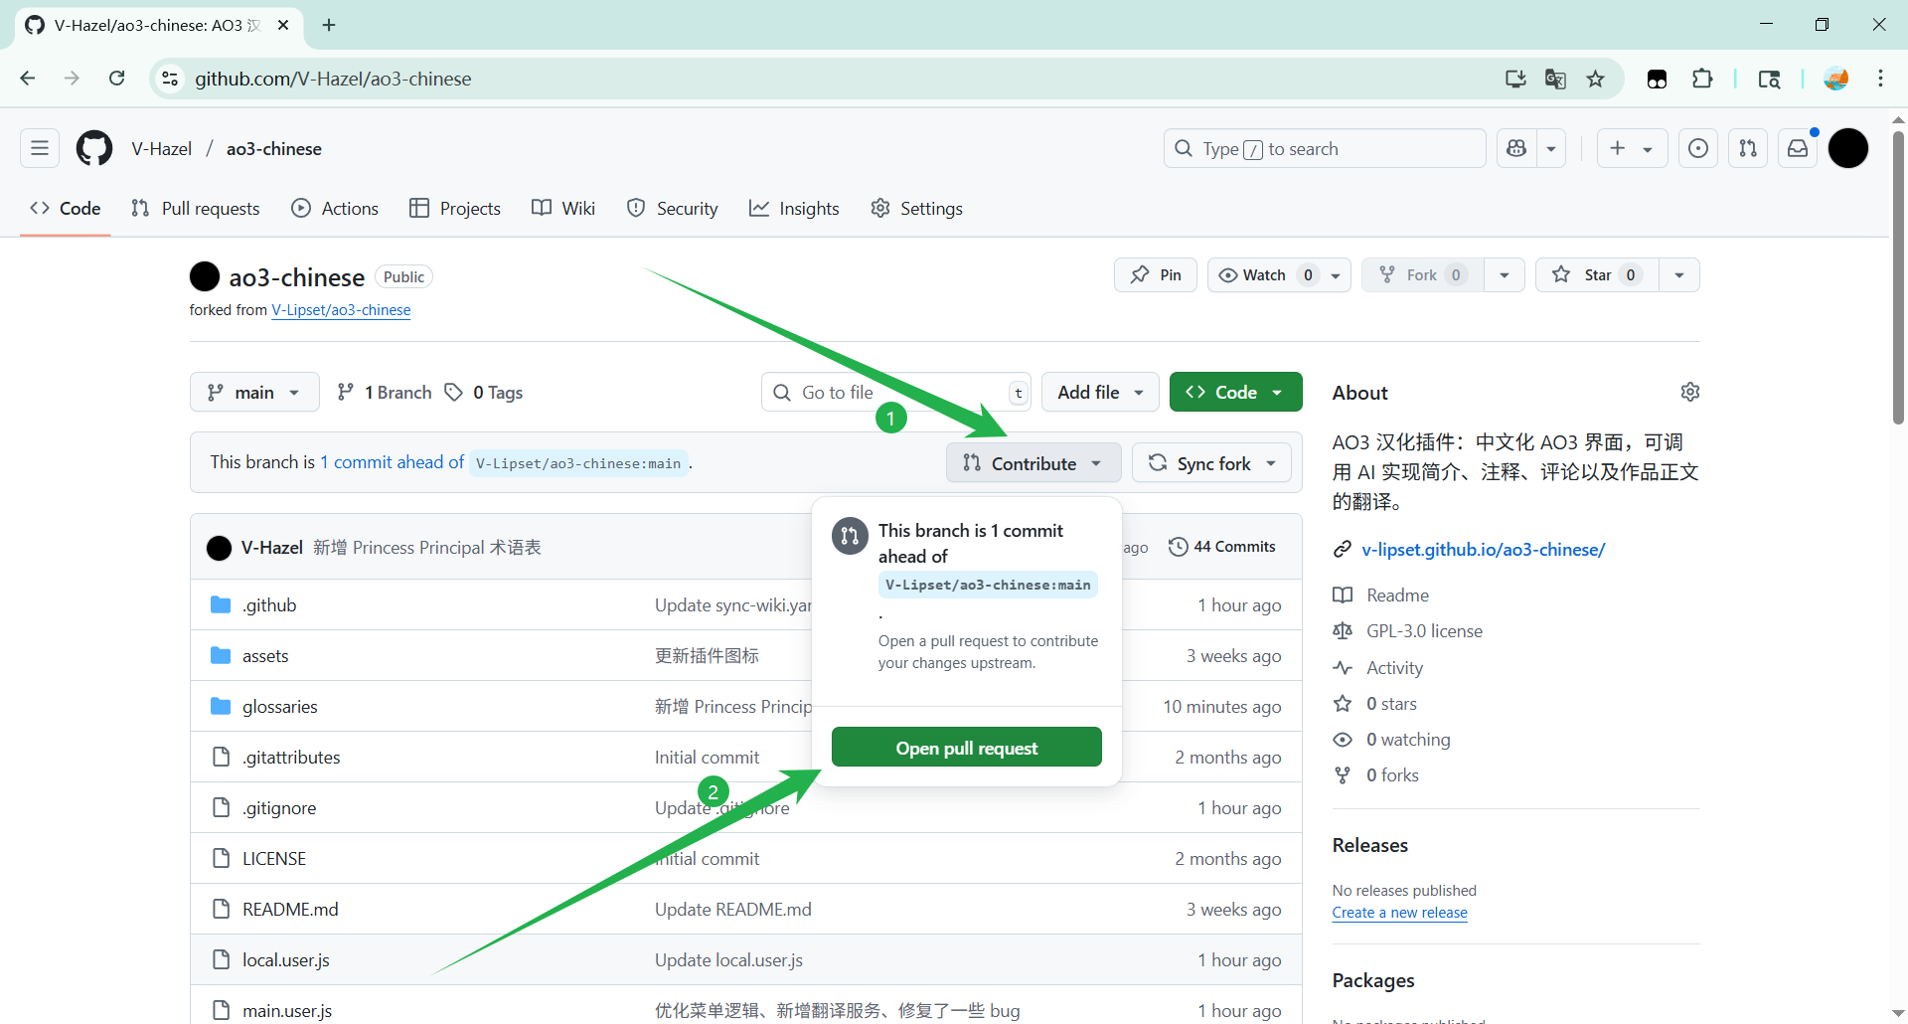Click the page vertical scrollbar

(1897, 278)
